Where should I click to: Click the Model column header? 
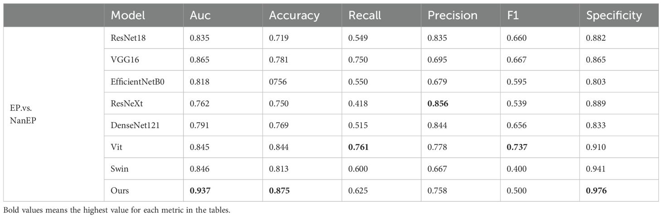[128, 15]
